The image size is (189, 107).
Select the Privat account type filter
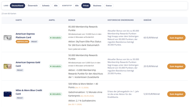86,6
